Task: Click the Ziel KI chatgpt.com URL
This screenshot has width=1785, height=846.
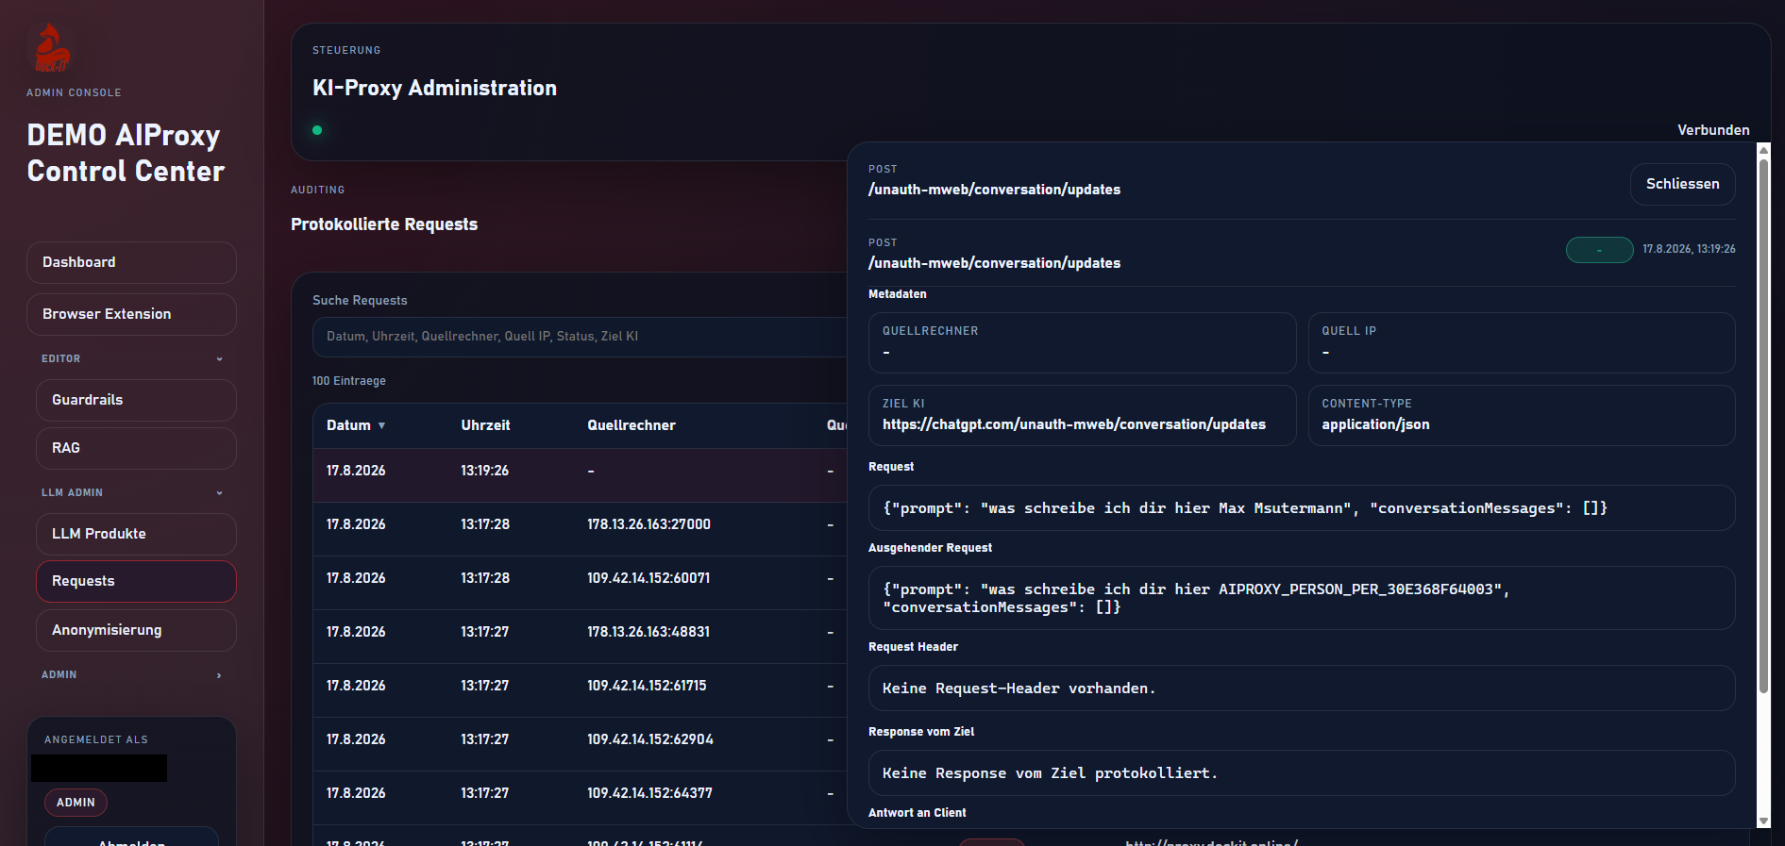Action: click(1074, 424)
